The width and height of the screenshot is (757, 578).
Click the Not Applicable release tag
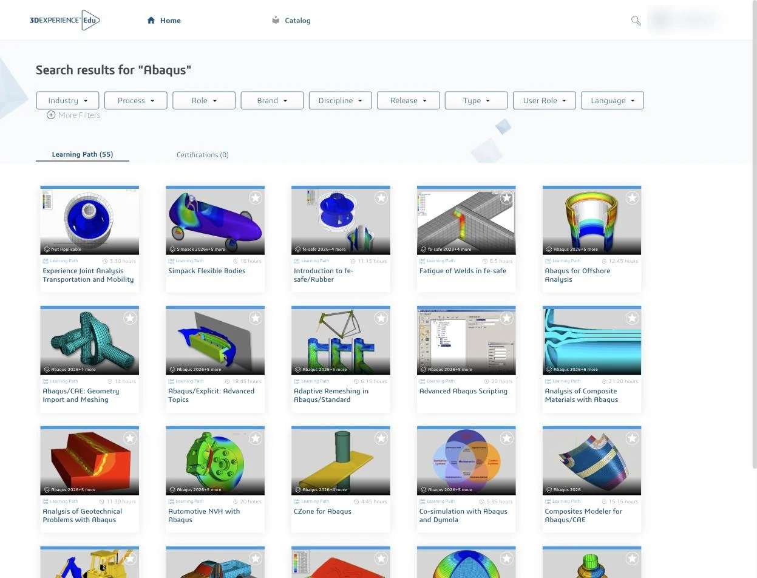[x=63, y=249]
